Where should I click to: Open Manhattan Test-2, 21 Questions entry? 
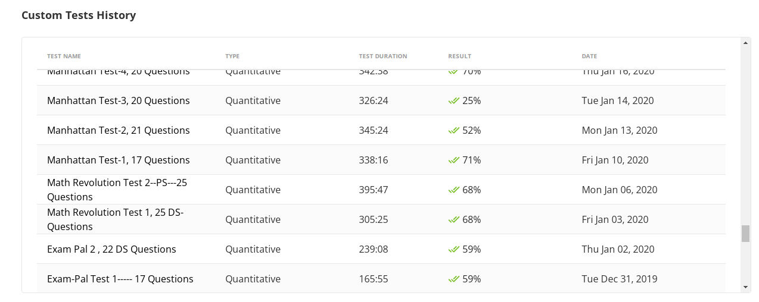click(118, 131)
